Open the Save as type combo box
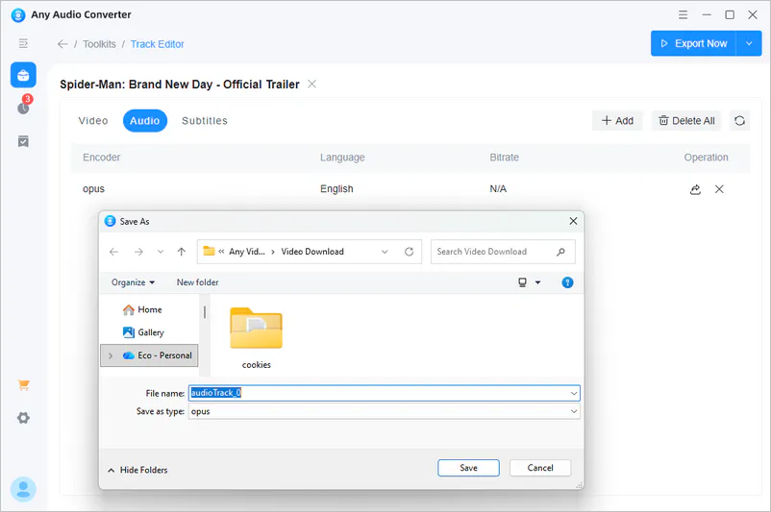 pos(384,411)
